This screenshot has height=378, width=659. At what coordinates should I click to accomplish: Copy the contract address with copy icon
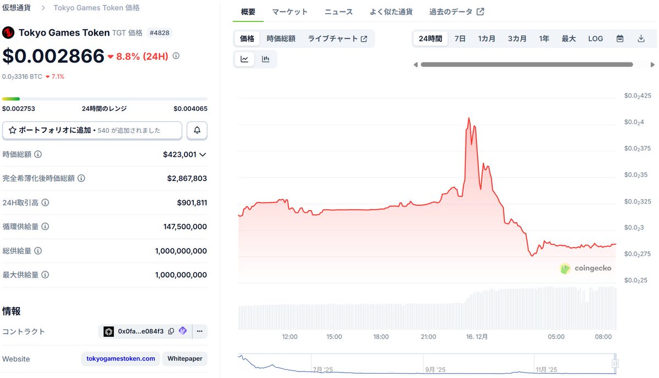tap(171, 331)
